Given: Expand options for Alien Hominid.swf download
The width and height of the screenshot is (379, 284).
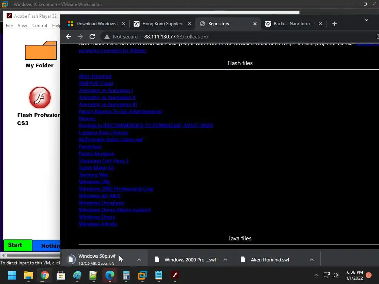Looking at the screenshot, I should 312,260.
